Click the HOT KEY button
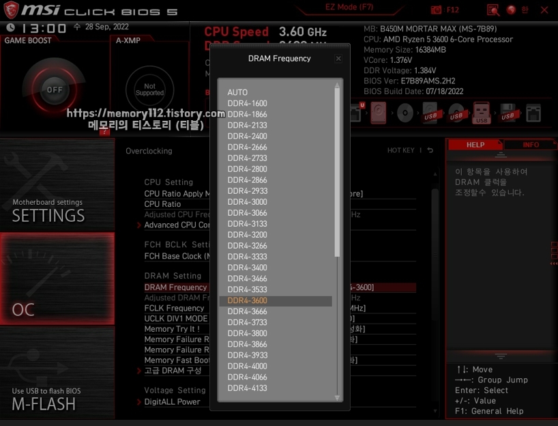The image size is (558, 426). coord(400,150)
